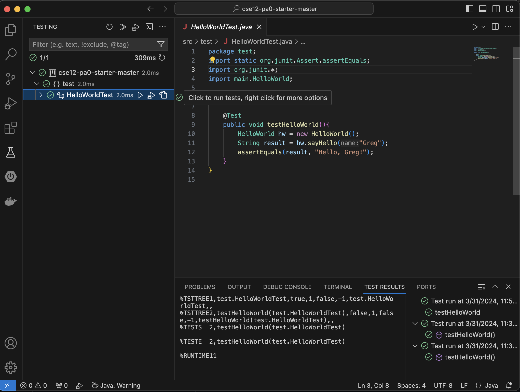This screenshot has height=392, width=520.
Task: Debug all tests in Testing header
Action: click(x=136, y=27)
